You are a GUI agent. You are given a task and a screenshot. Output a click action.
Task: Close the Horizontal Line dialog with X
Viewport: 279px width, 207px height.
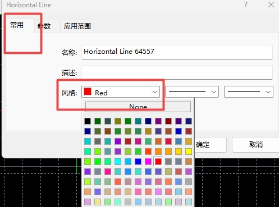coord(271,4)
